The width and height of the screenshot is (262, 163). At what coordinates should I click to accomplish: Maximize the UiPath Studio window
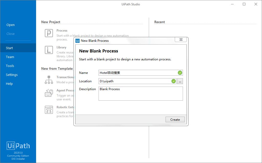click(x=244, y=4)
